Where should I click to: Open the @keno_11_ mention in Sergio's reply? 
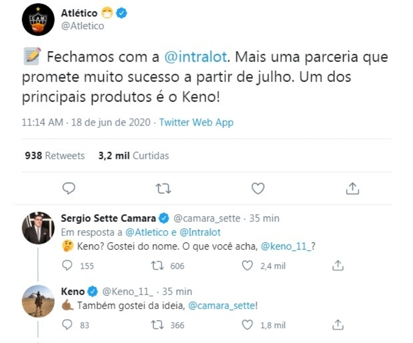click(x=286, y=246)
